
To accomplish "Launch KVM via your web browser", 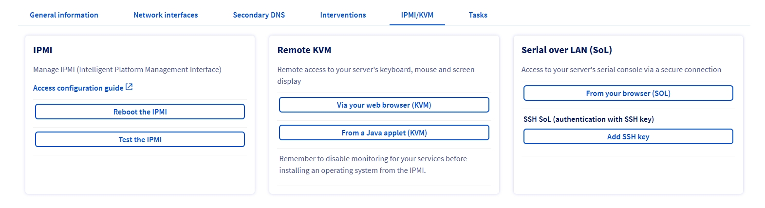I will point(384,105).
